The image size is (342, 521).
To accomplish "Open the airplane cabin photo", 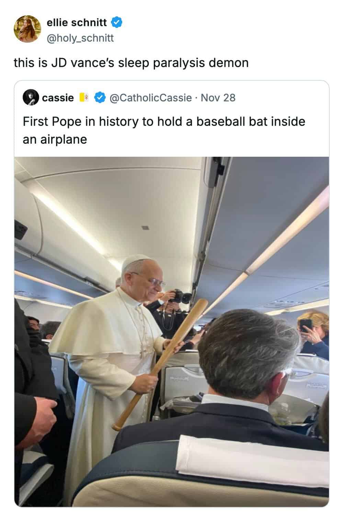I will (x=171, y=332).
